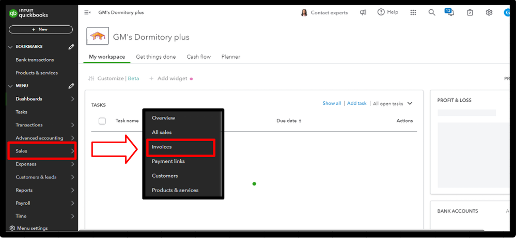
Task: Expand the Payroll submenu arrow
Action: pyautogui.click(x=72, y=203)
